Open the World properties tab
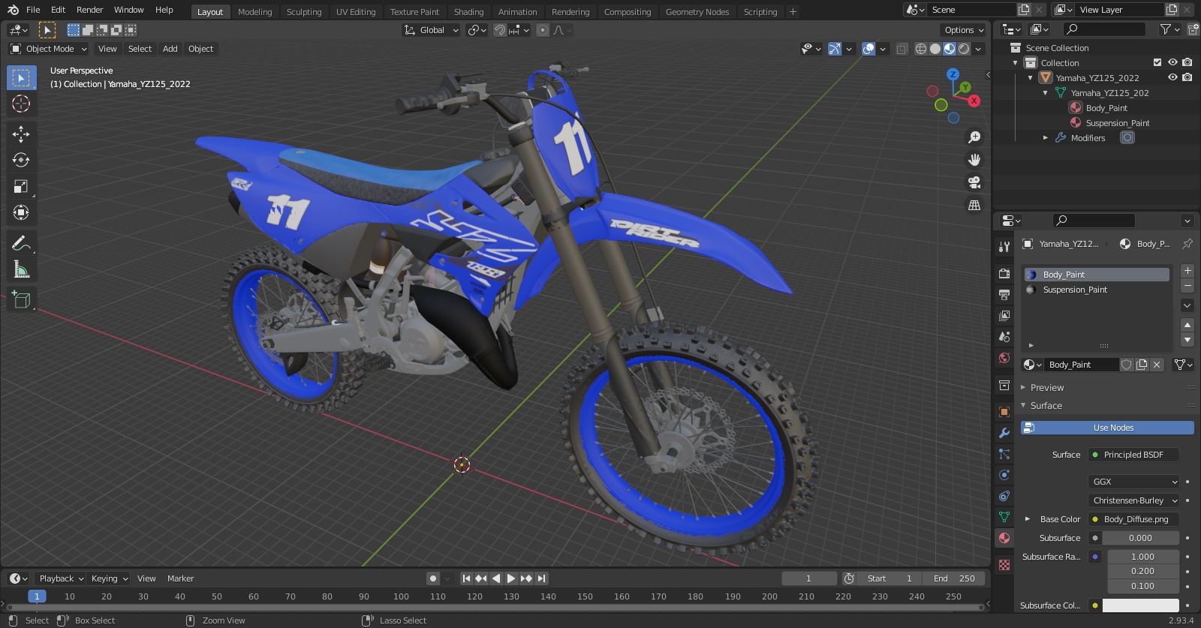 click(1004, 358)
